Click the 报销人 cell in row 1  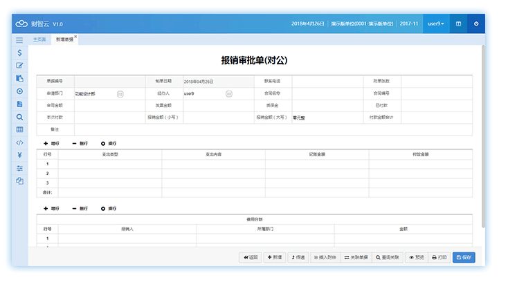(x=127, y=239)
